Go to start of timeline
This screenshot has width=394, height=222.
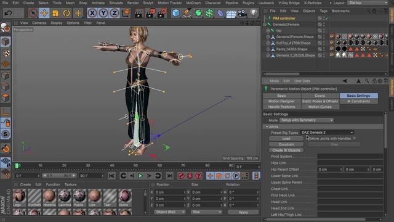click(x=111, y=176)
